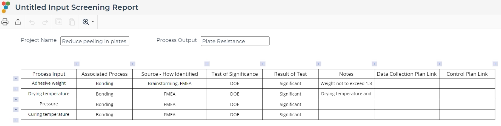The image size is (501, 126).
Task: Select the Adhesive weight cell
Action: click(x=49, y=83)
